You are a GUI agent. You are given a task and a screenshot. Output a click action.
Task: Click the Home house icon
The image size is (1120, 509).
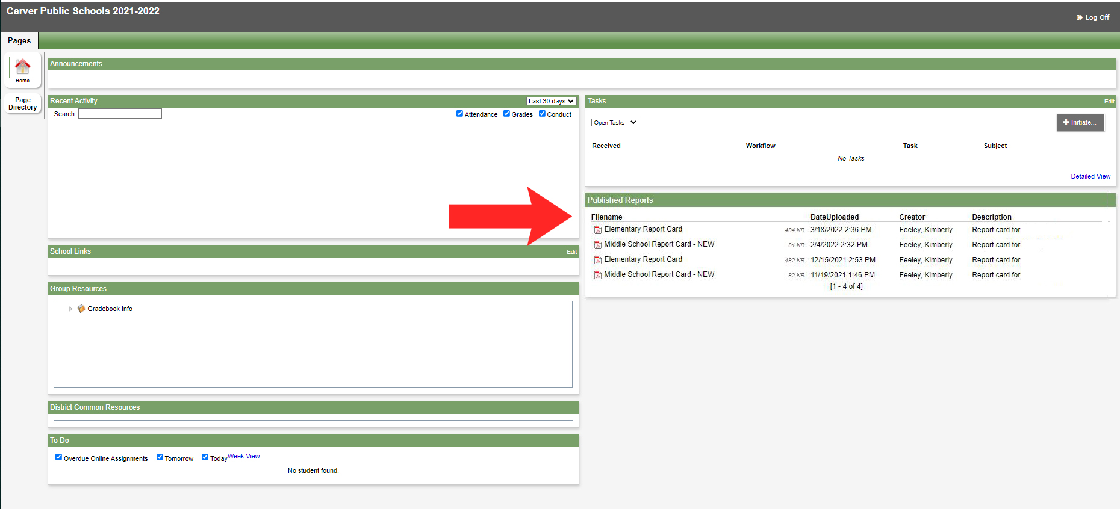click(x=23, y=66)
